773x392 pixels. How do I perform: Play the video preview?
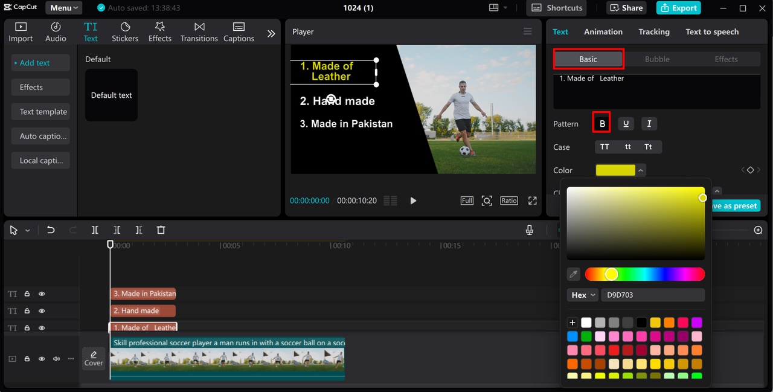coord(413,201)
